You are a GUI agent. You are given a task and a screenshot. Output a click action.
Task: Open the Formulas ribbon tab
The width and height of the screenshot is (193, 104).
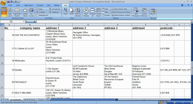pyautogui.click(x=40, y=5)
